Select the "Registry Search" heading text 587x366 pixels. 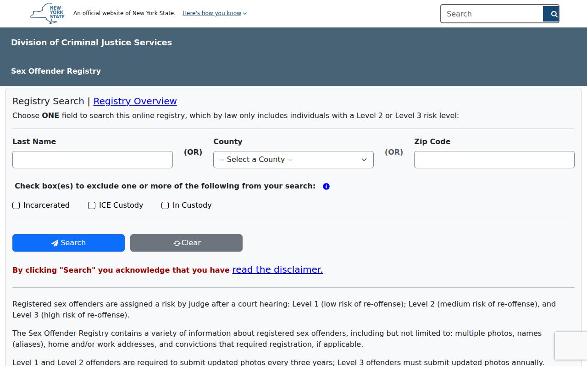pos(48,101)
